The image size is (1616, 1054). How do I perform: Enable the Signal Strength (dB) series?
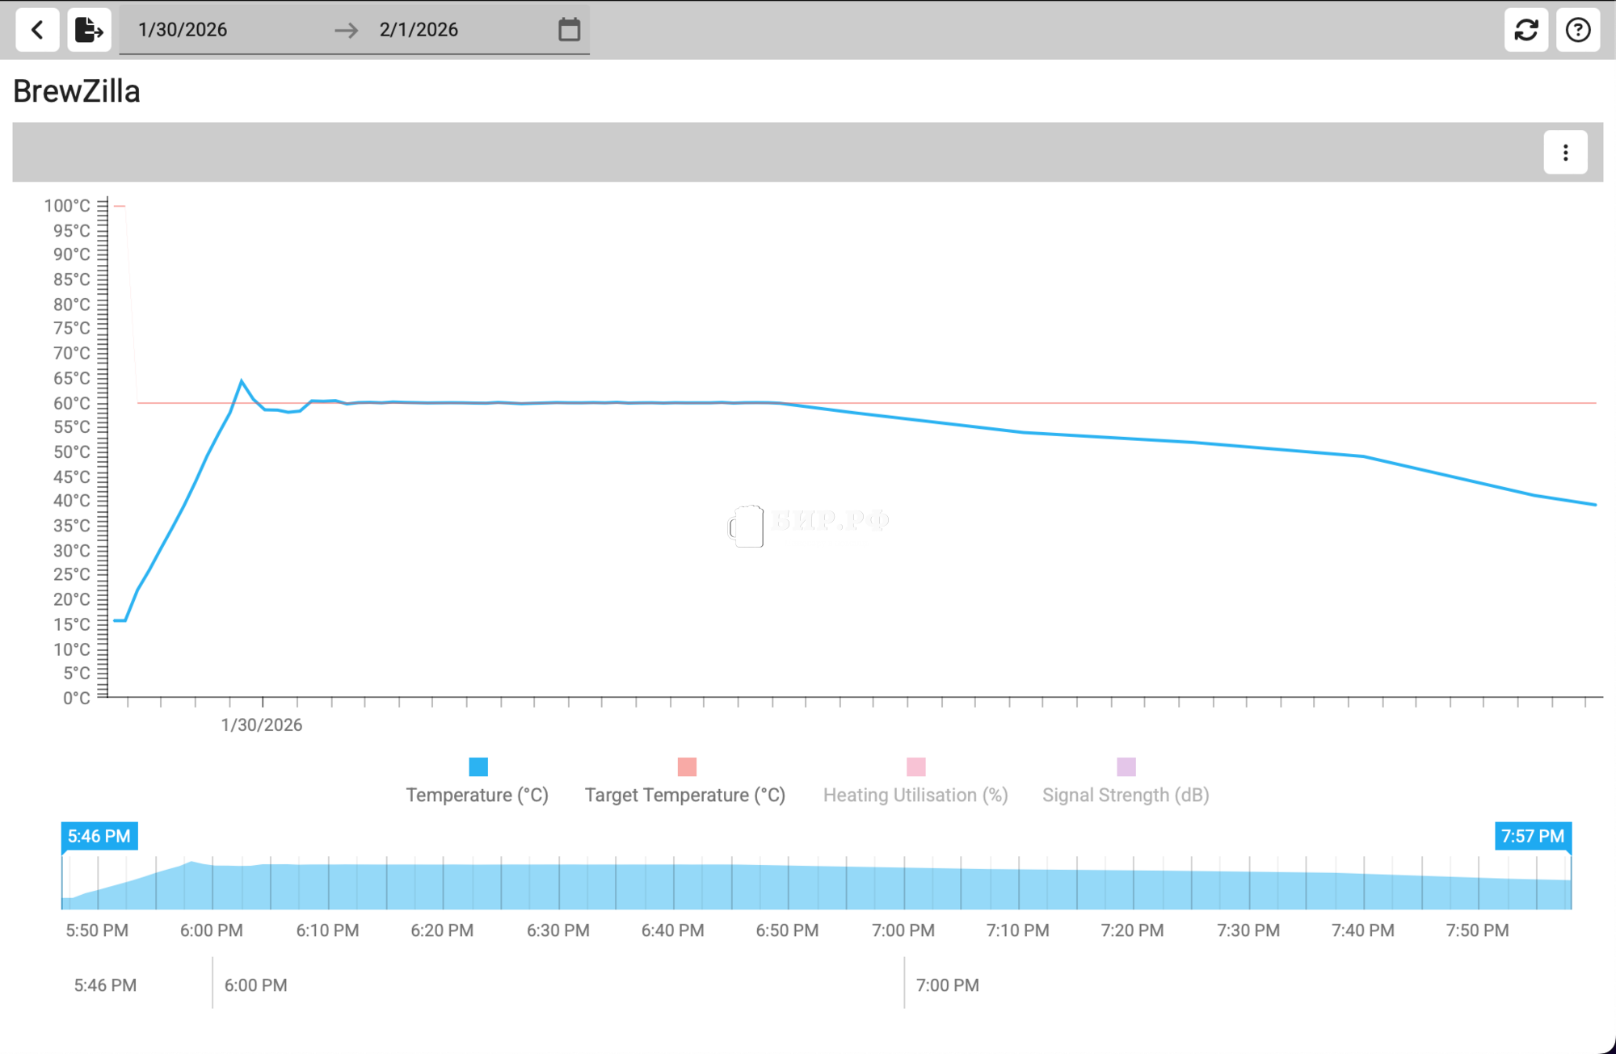click(x=1125, y=795)
